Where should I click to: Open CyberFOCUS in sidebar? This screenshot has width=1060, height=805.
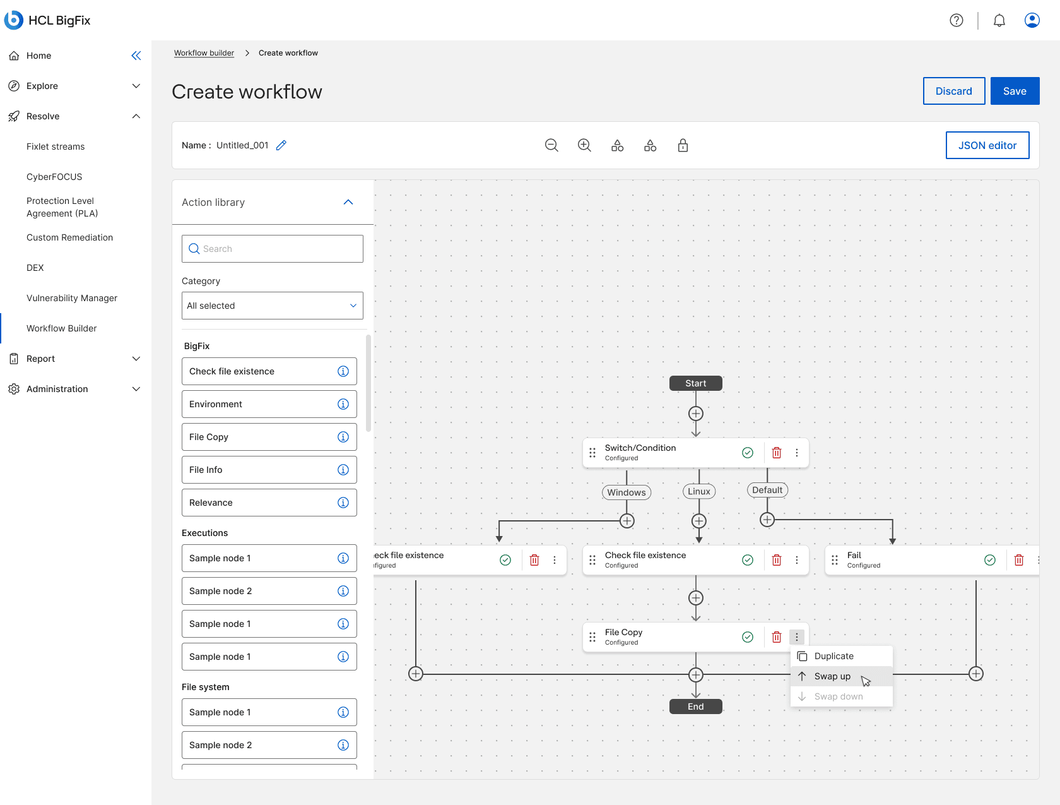pyautogui.click(x=54, y=177)
